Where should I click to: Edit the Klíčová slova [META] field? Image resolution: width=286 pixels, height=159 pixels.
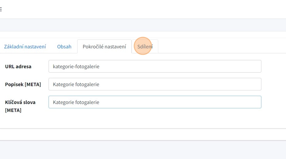pos(155,102)
